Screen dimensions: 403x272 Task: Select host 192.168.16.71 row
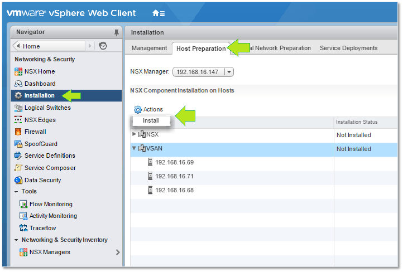264,176
